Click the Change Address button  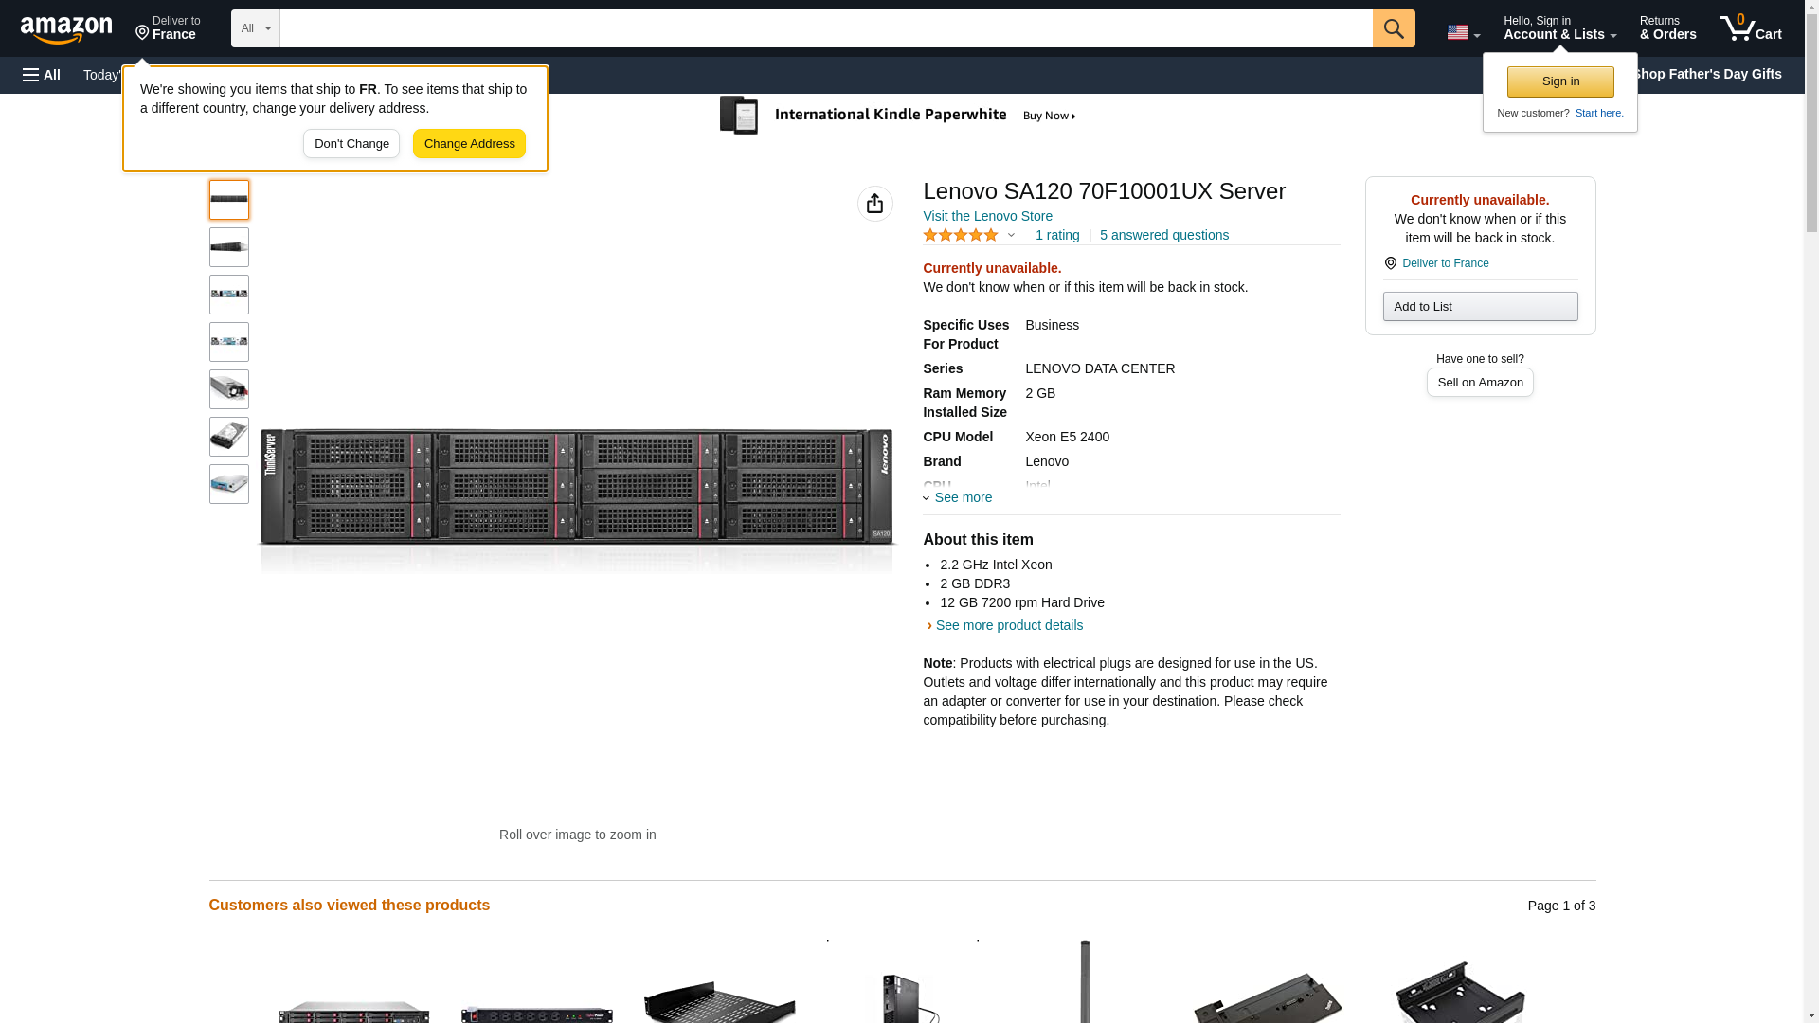coord(469,144)
